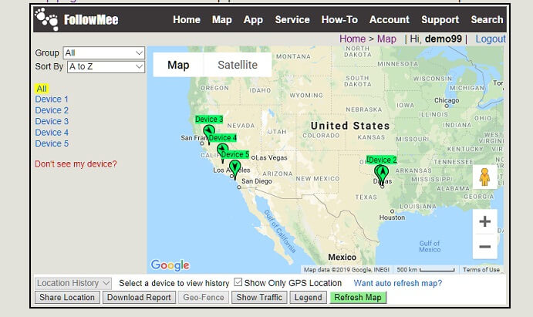Select Device 1 in the list
The height and width of the screenshot is (317, 533).
52,99
